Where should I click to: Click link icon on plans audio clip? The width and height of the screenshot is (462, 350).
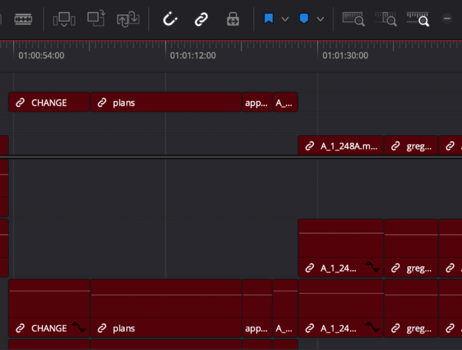[x=102, y=328]
